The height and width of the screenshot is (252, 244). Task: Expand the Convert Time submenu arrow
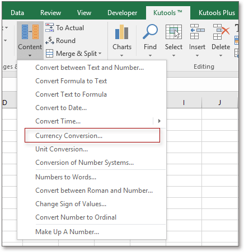(159, 121)
